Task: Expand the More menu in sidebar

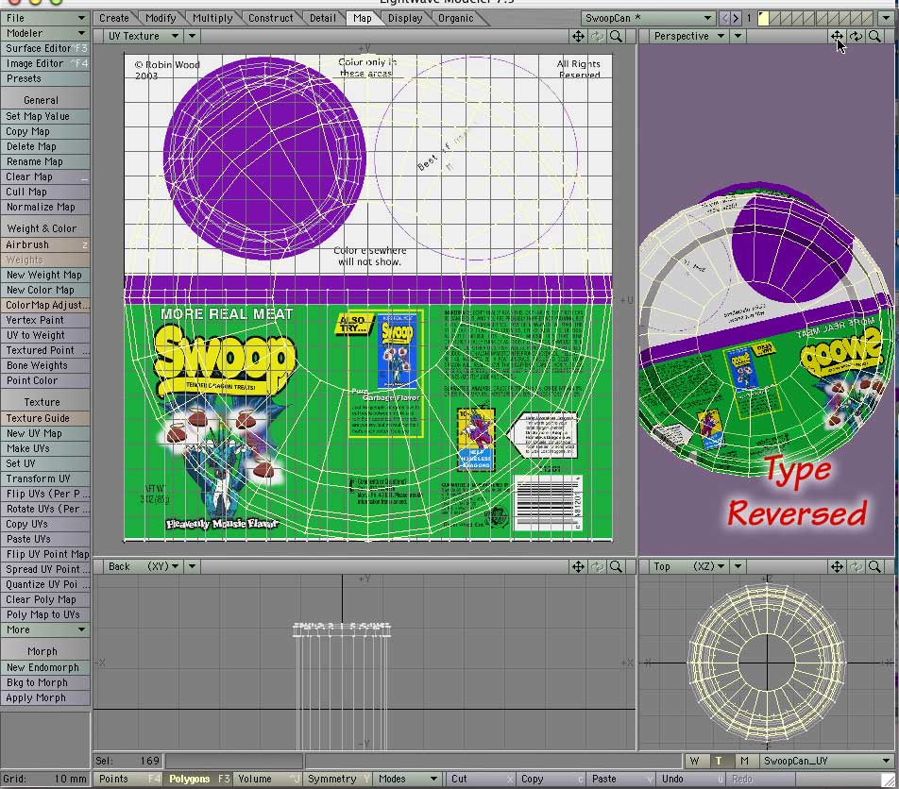Action: [x=45, y=630]
